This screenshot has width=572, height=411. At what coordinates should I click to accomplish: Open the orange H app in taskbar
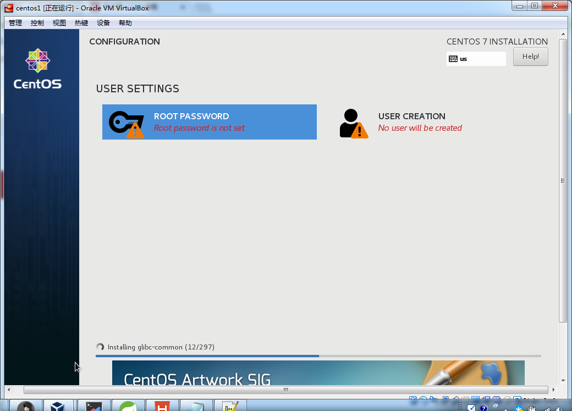point(162,406)
